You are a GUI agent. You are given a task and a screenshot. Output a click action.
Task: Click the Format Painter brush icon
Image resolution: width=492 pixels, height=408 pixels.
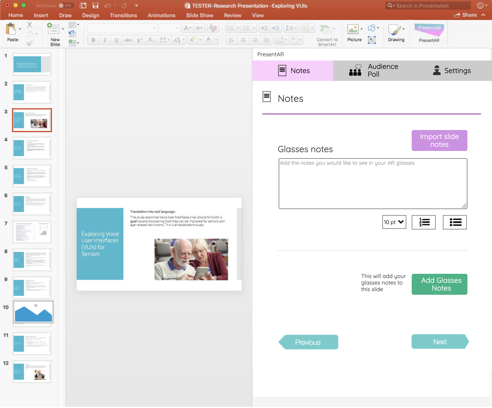(29, 43)
